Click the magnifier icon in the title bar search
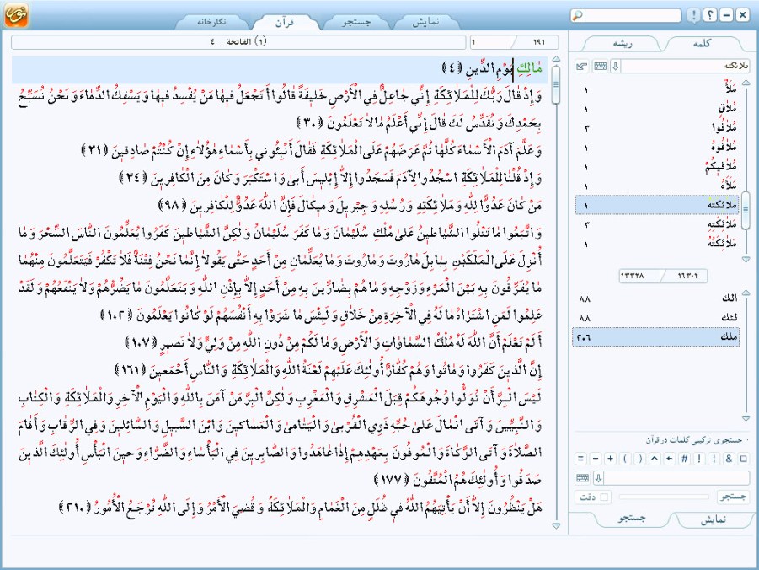The image size is (759, 570). (578, 15)
